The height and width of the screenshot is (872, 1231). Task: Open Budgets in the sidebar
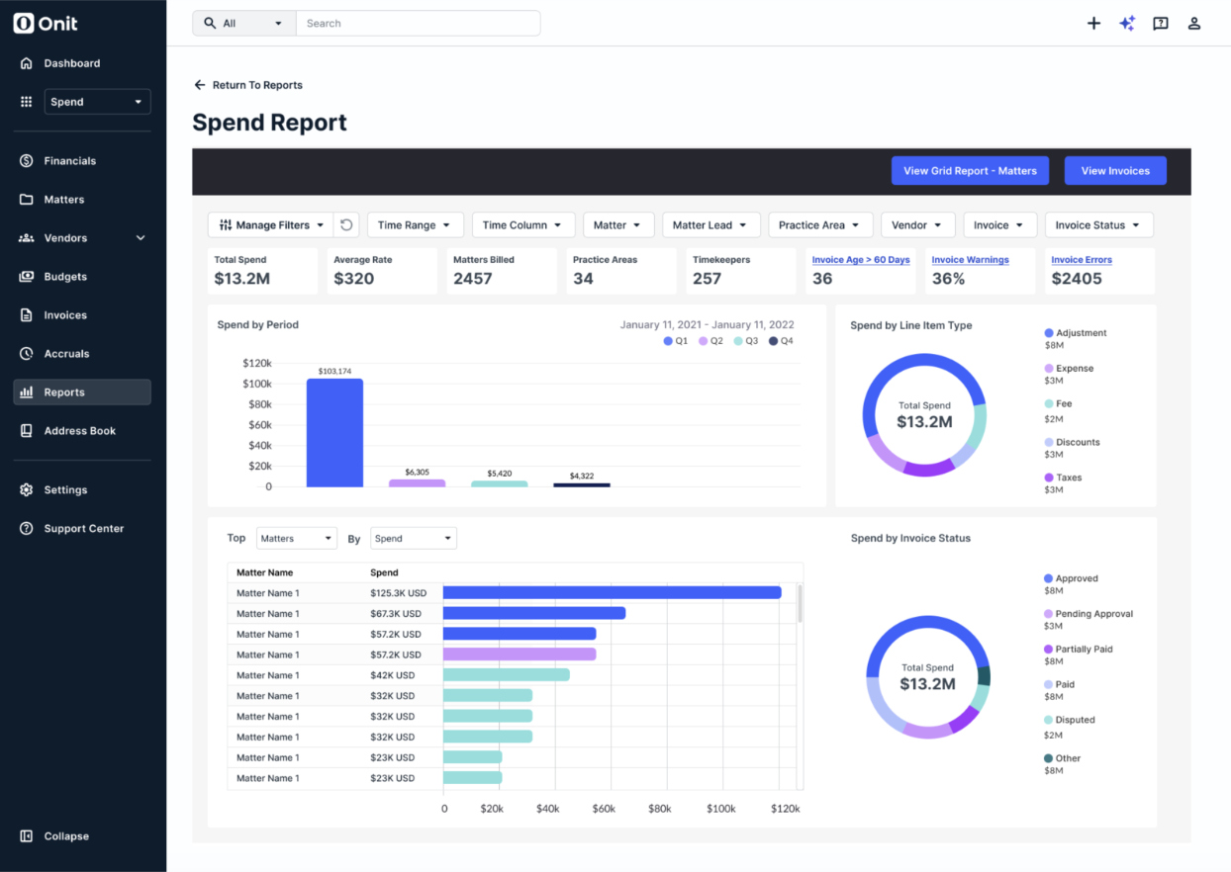tap(65, 277)
